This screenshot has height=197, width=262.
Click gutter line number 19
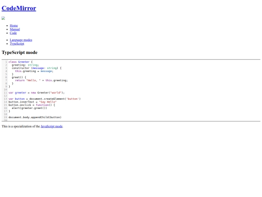coord(5,117)
